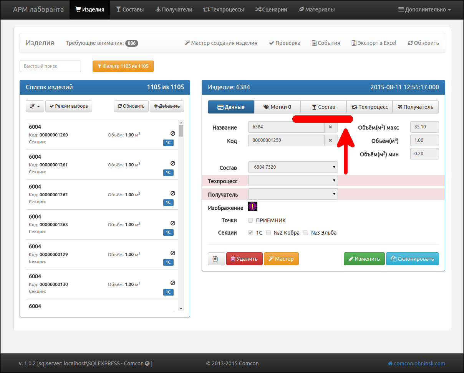Click 1С badge on item 00000001261
Viewport: 464px width, 373px height.
[168, 173]
